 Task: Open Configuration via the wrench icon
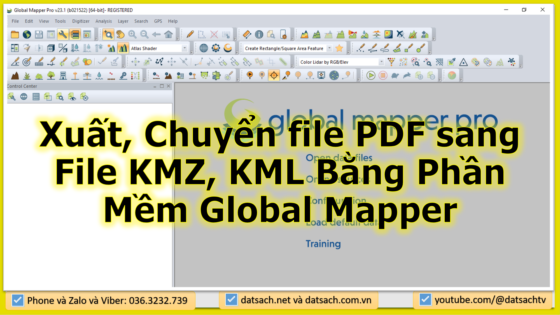[63, 34]
